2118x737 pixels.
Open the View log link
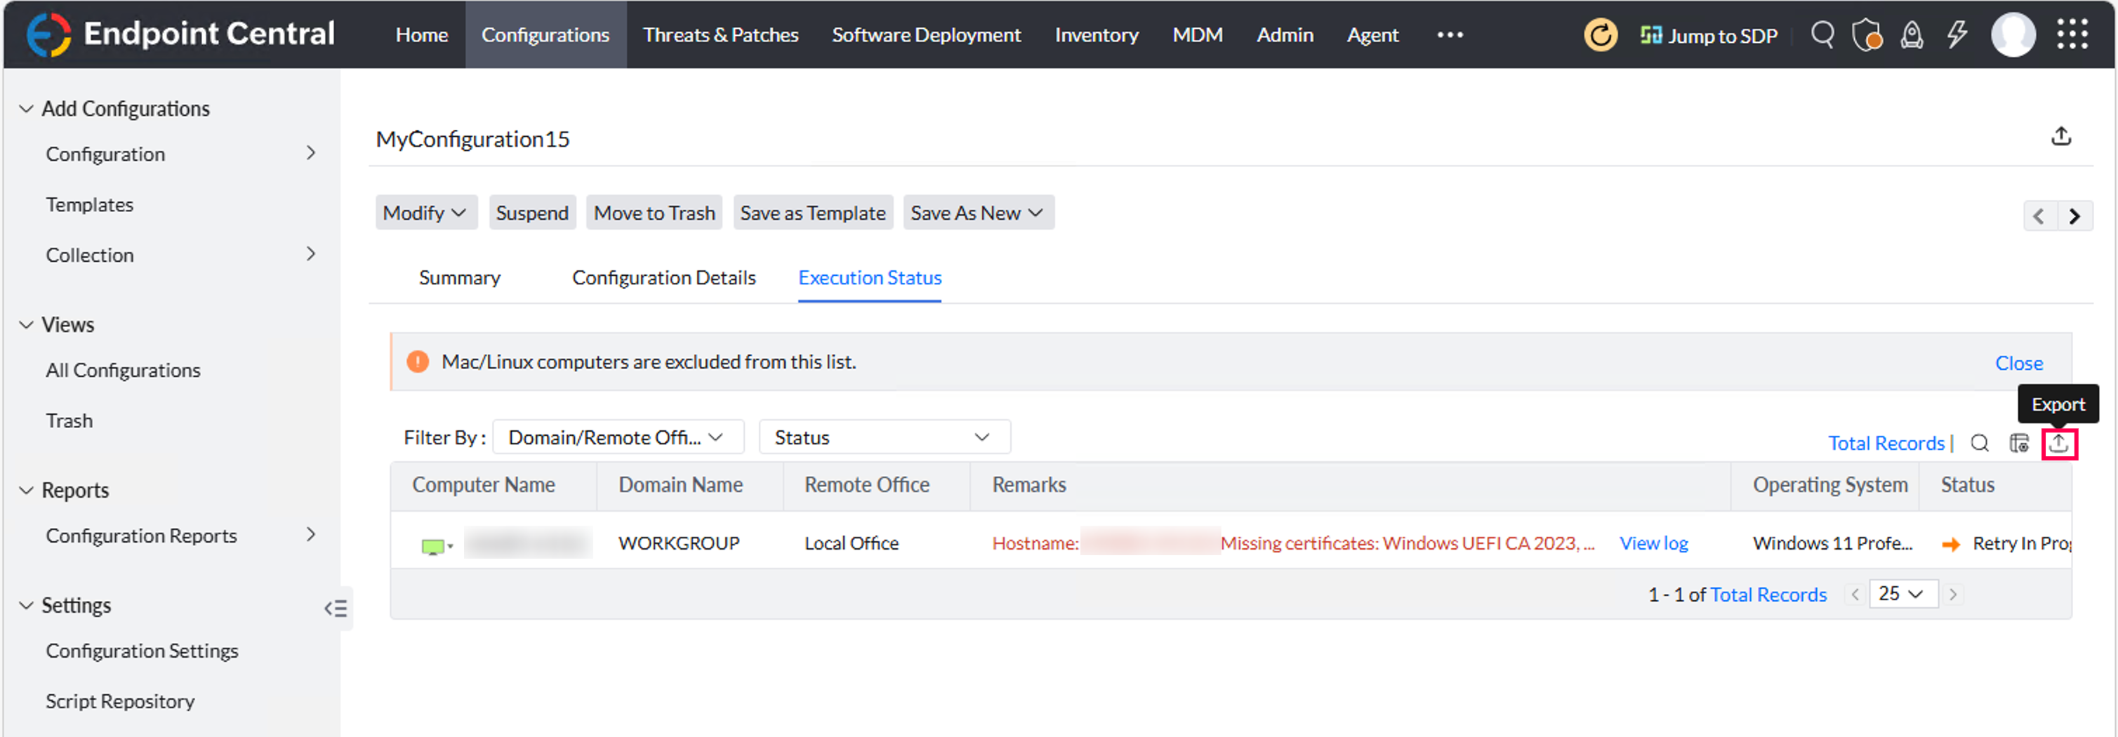coord(1653,543)
